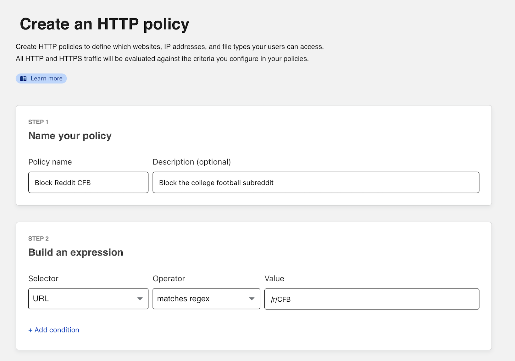This screenshot has height=361, width=515.
Task: Click the HTTP policies intro paragraph
Action: pos(169,52)
